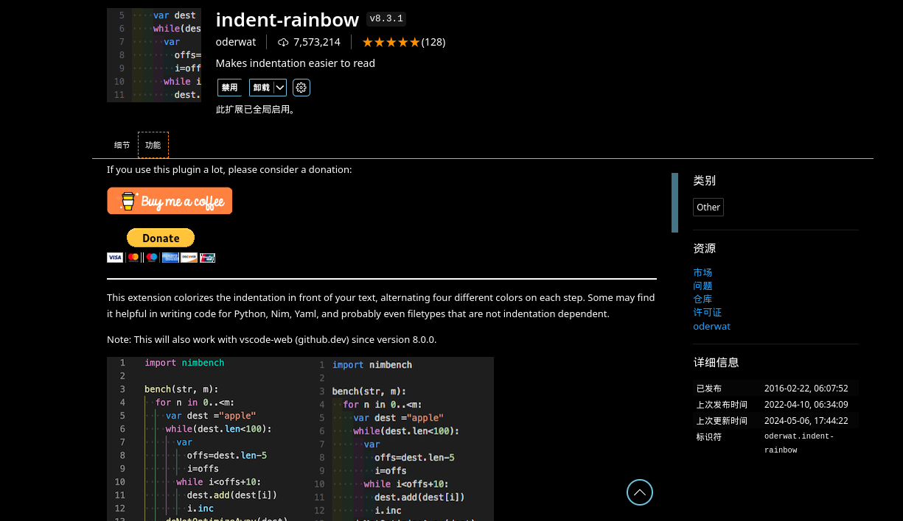The image size is (903, 521).
Task: Click the Buy me a coffee button
Action: tap(170, 200)
